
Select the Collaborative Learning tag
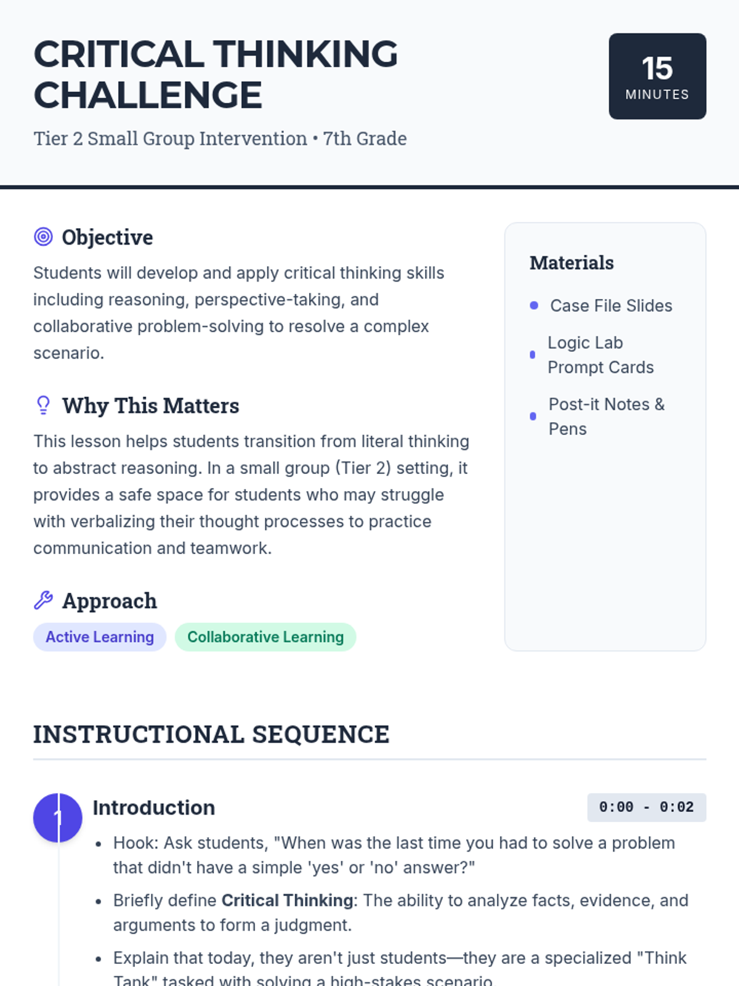point(265,637)
